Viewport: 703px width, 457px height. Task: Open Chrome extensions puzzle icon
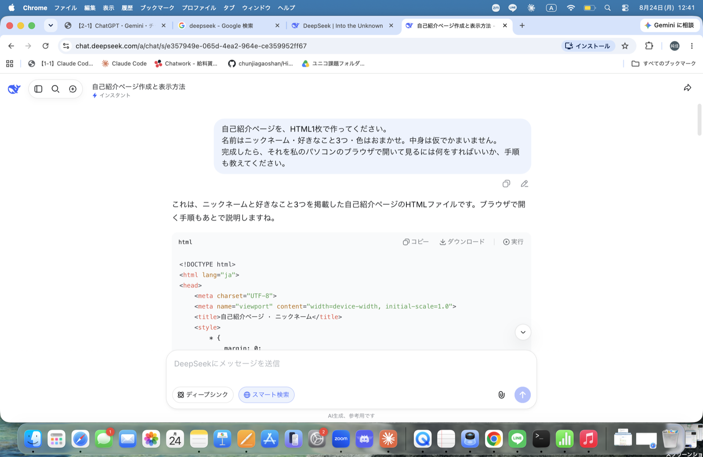tap(649, 46)
